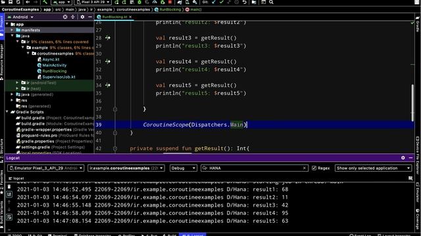Click Collapse All icon in Project panel

(73, 17)
